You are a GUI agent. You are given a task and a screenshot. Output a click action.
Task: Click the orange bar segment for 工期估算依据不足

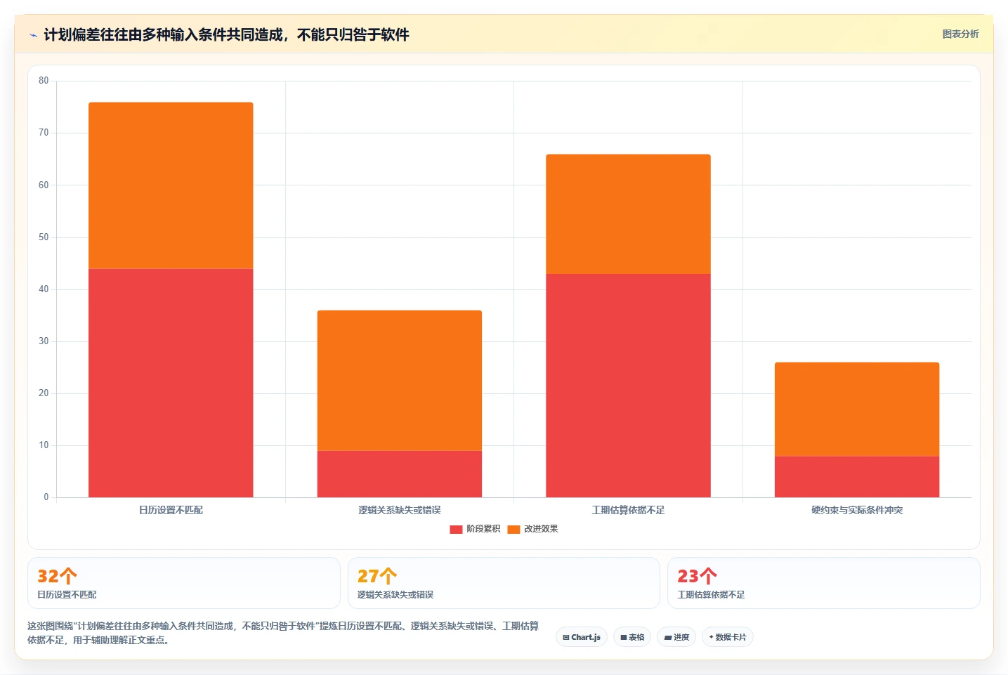628,214
